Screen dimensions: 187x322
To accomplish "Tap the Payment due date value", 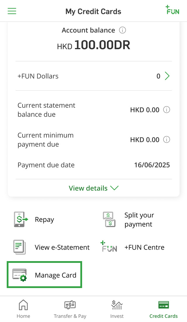I will pos(152,165).
